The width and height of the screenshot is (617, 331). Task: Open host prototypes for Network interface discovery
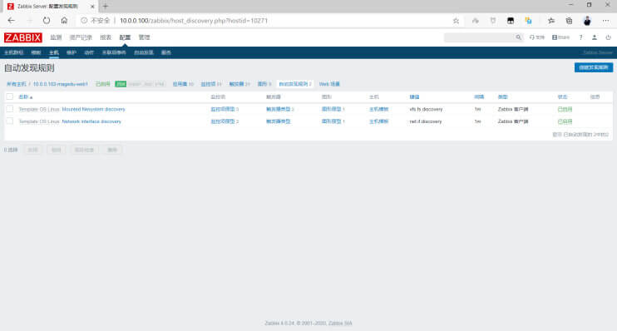pyautogui.click(x=378, y=121)
